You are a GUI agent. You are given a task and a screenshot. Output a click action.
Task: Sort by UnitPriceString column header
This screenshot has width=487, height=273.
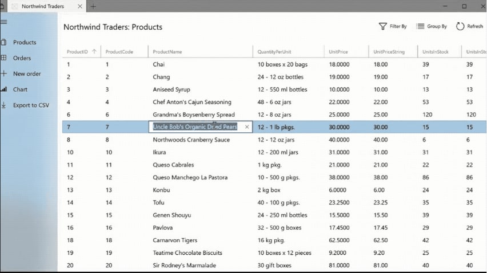tap(393, 52)
